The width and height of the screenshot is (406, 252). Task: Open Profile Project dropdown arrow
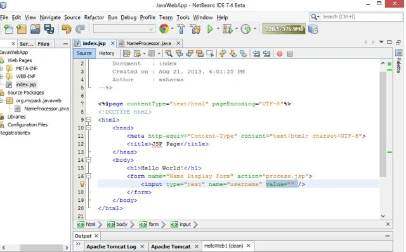pos(254,29)
